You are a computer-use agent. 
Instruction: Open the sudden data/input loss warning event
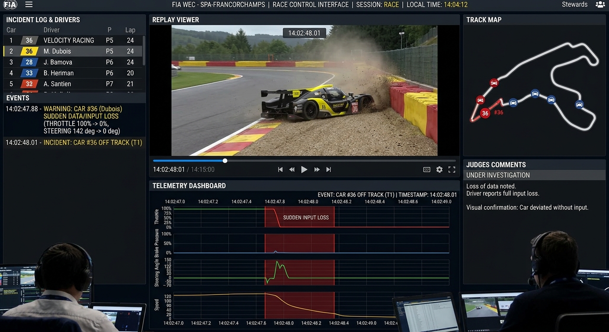point(64,120)
